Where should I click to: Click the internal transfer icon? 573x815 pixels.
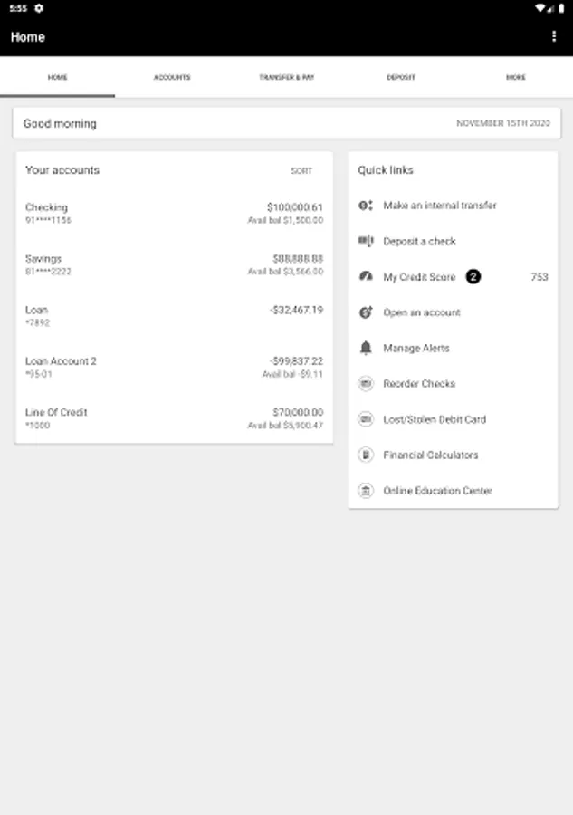tap(366, 206)
